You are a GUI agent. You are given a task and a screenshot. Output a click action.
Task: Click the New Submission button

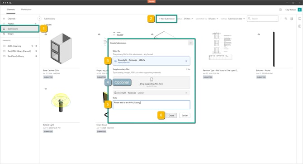coord(166,19)
